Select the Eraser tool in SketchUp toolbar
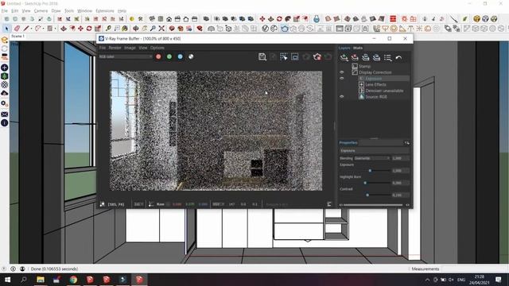The image size is (509, 286). [x=17, y=29]
